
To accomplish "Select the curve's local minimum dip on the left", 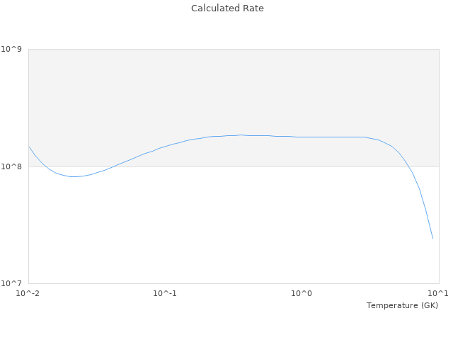I will (73, 176).
